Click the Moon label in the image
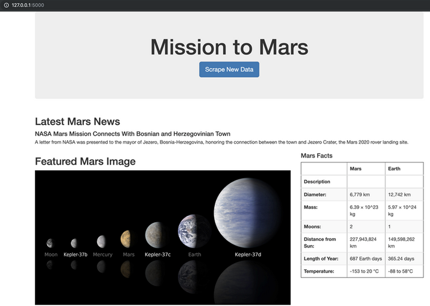 click(x=51, y=255)
